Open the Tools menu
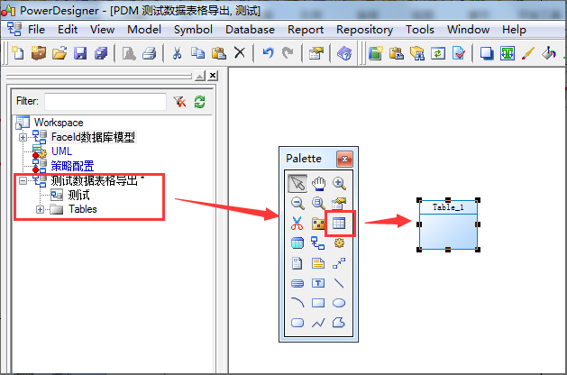The width and height of the screenshot is (567, 375). point(420,30)
